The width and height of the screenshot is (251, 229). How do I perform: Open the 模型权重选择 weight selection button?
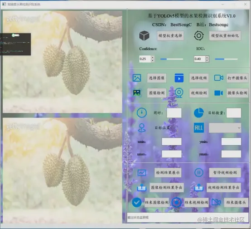pos(170,35)
